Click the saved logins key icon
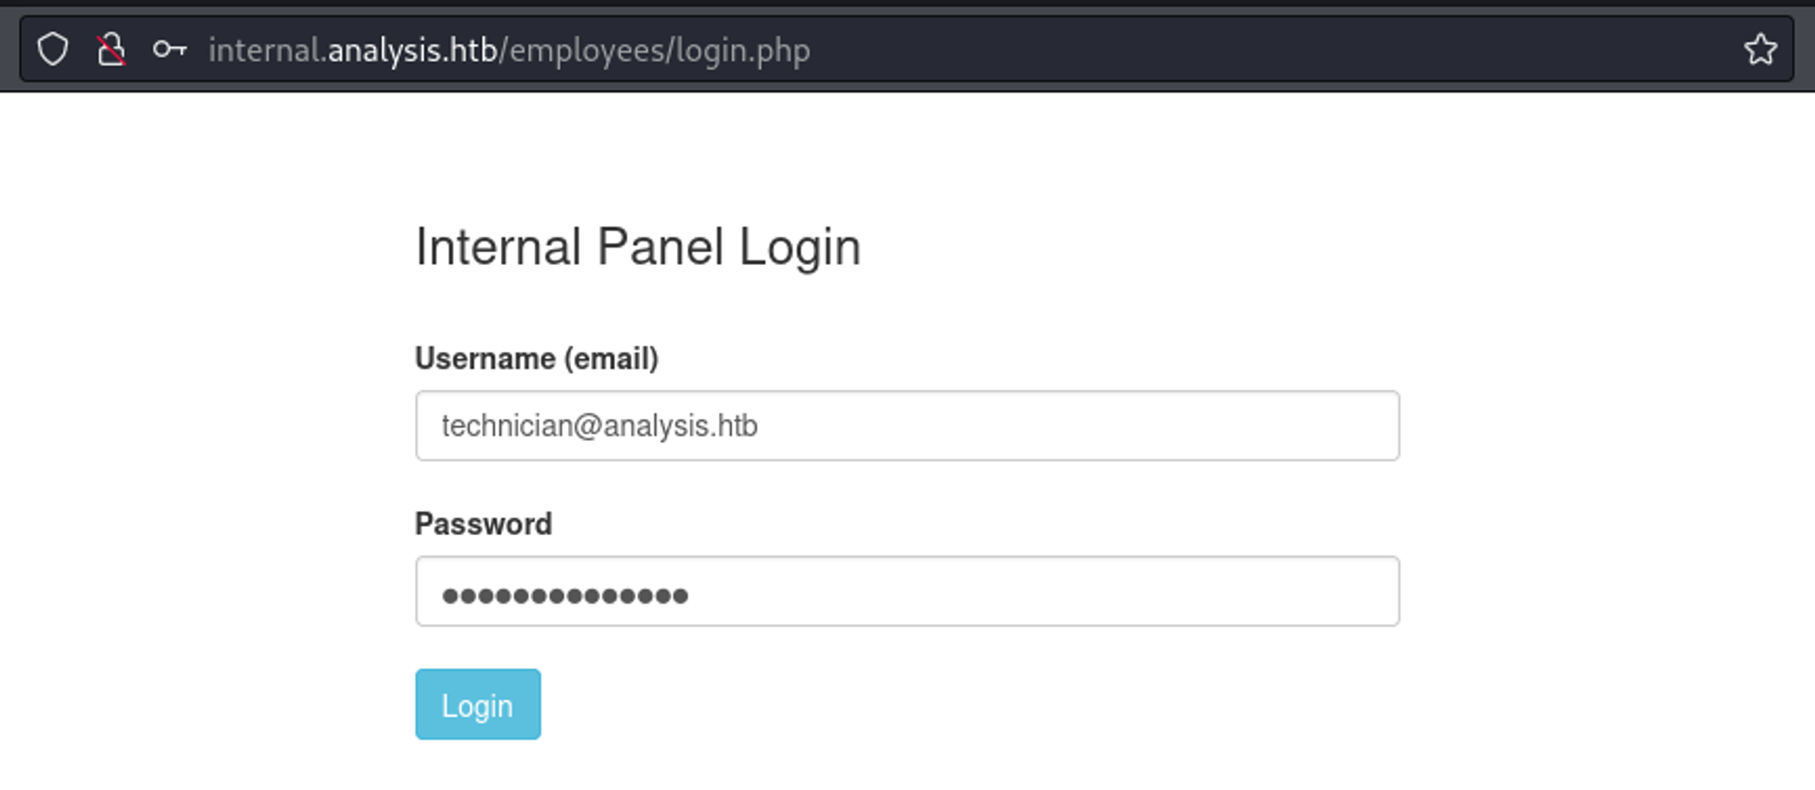Viewport: 1815px width, 790px height. pos(169,49)
